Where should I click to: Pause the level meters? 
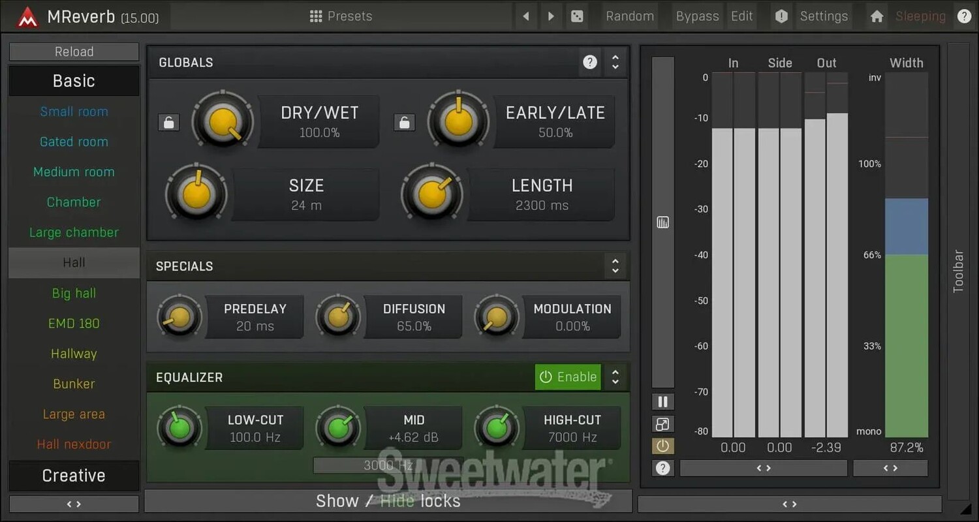pos(662,401)
